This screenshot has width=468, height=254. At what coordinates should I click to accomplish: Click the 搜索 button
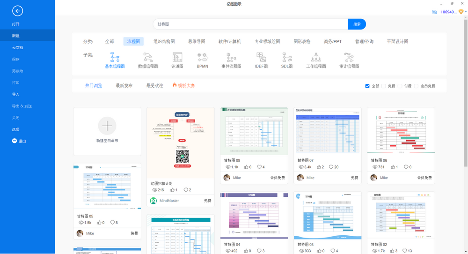coord(357,24)
